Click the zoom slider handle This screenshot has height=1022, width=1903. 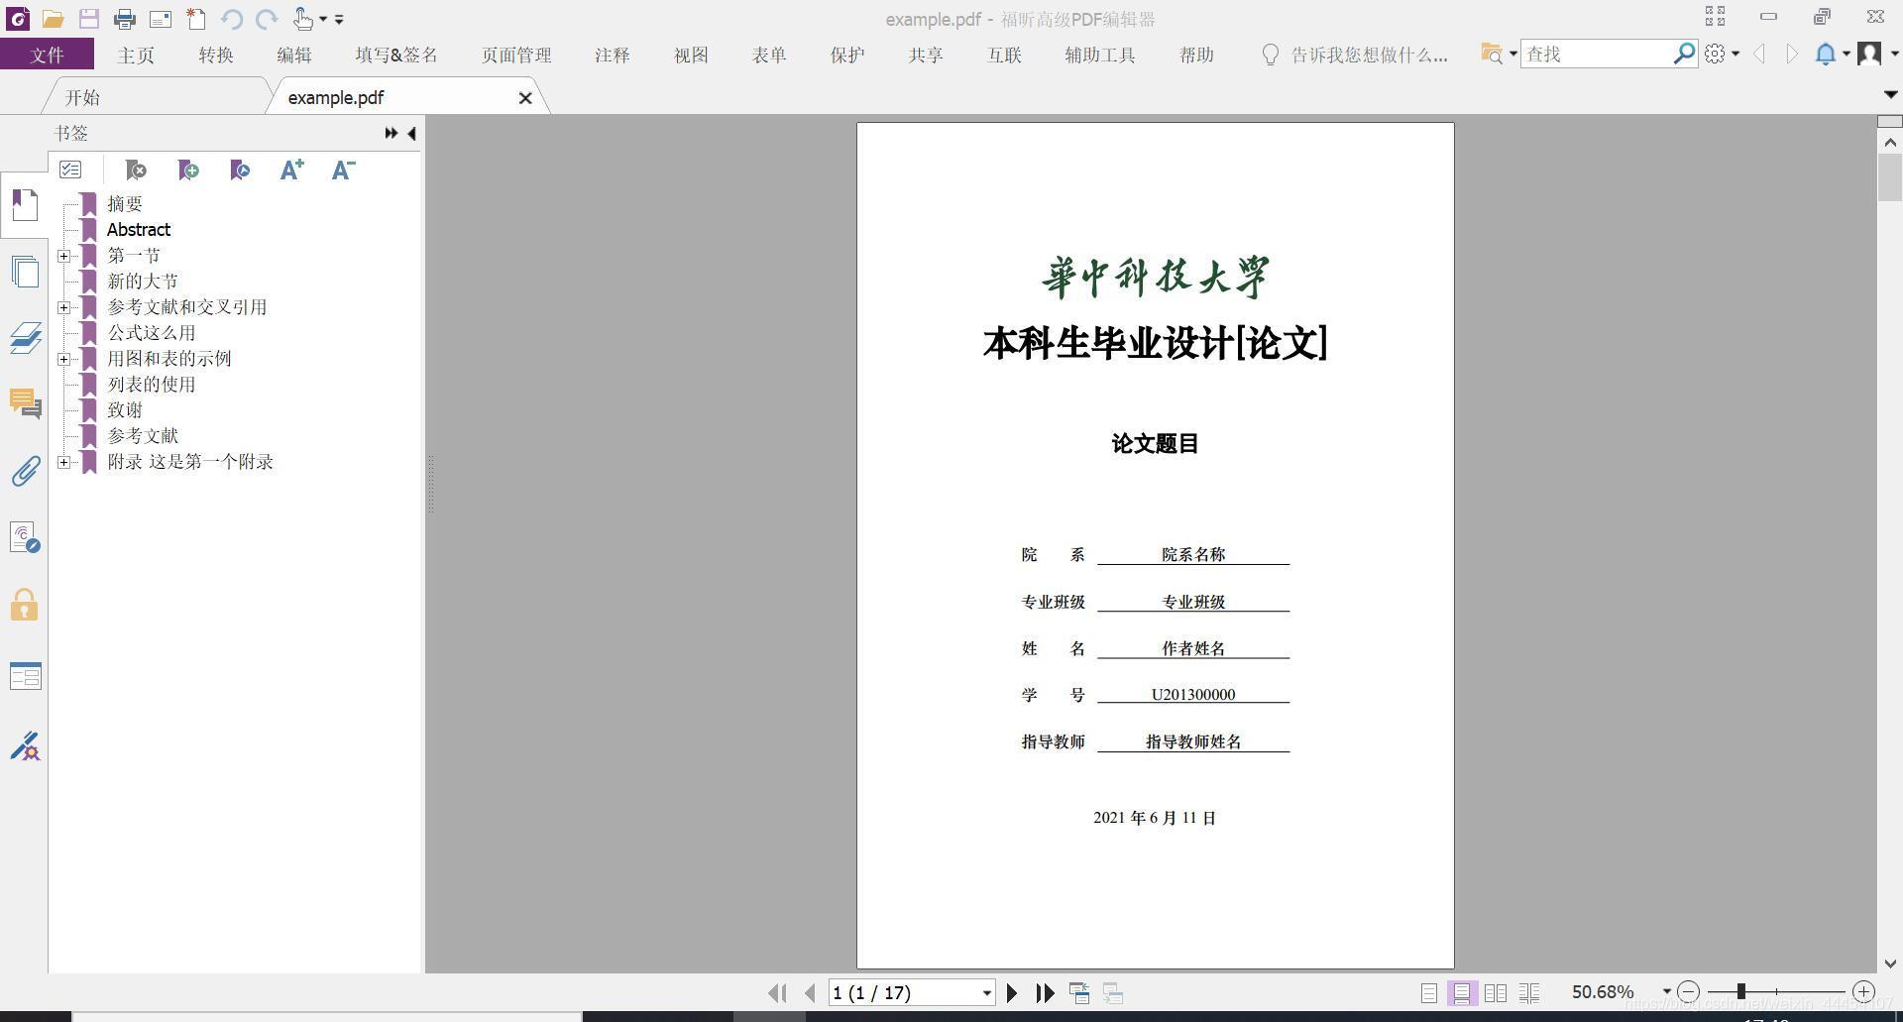pos(1740,991)
